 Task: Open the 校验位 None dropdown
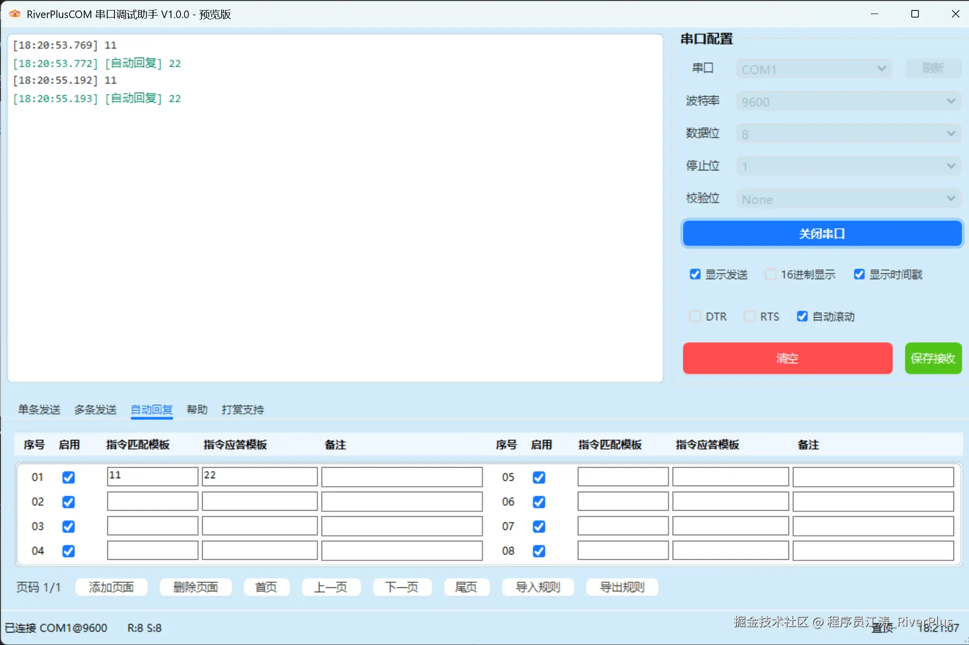(x=849, y=199)
